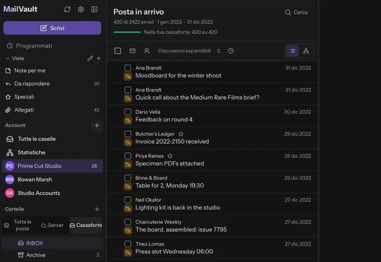Click vault badge on Quick call email
The image size is (381, 262).
click(128, 98)
